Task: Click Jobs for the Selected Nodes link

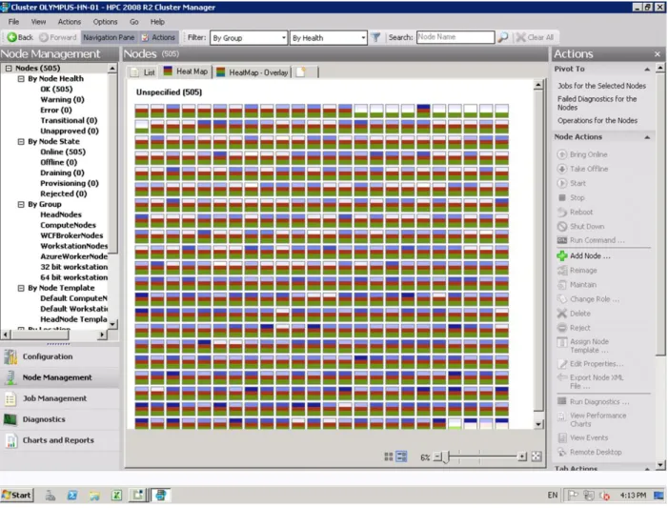Action: tap(601, 86)
